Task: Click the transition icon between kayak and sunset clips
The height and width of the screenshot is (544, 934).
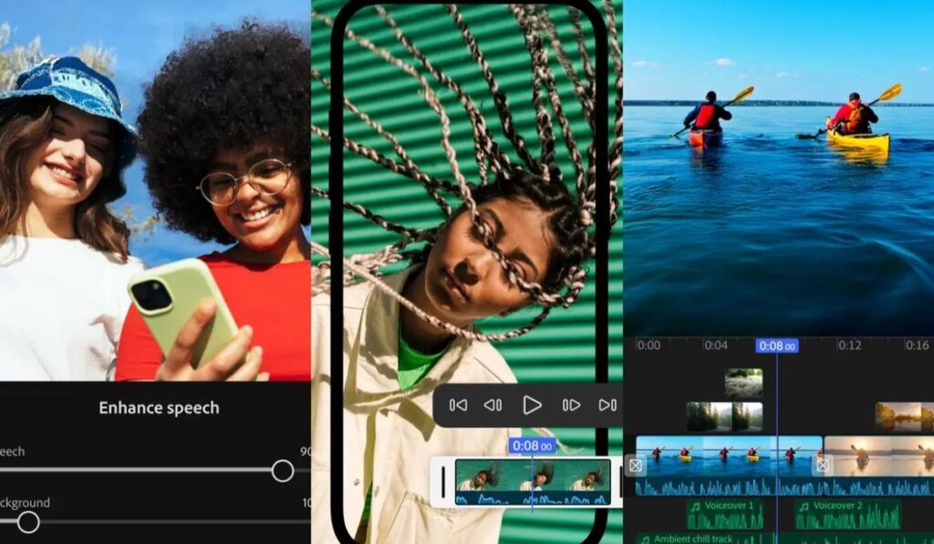Action: pos(823,465)
